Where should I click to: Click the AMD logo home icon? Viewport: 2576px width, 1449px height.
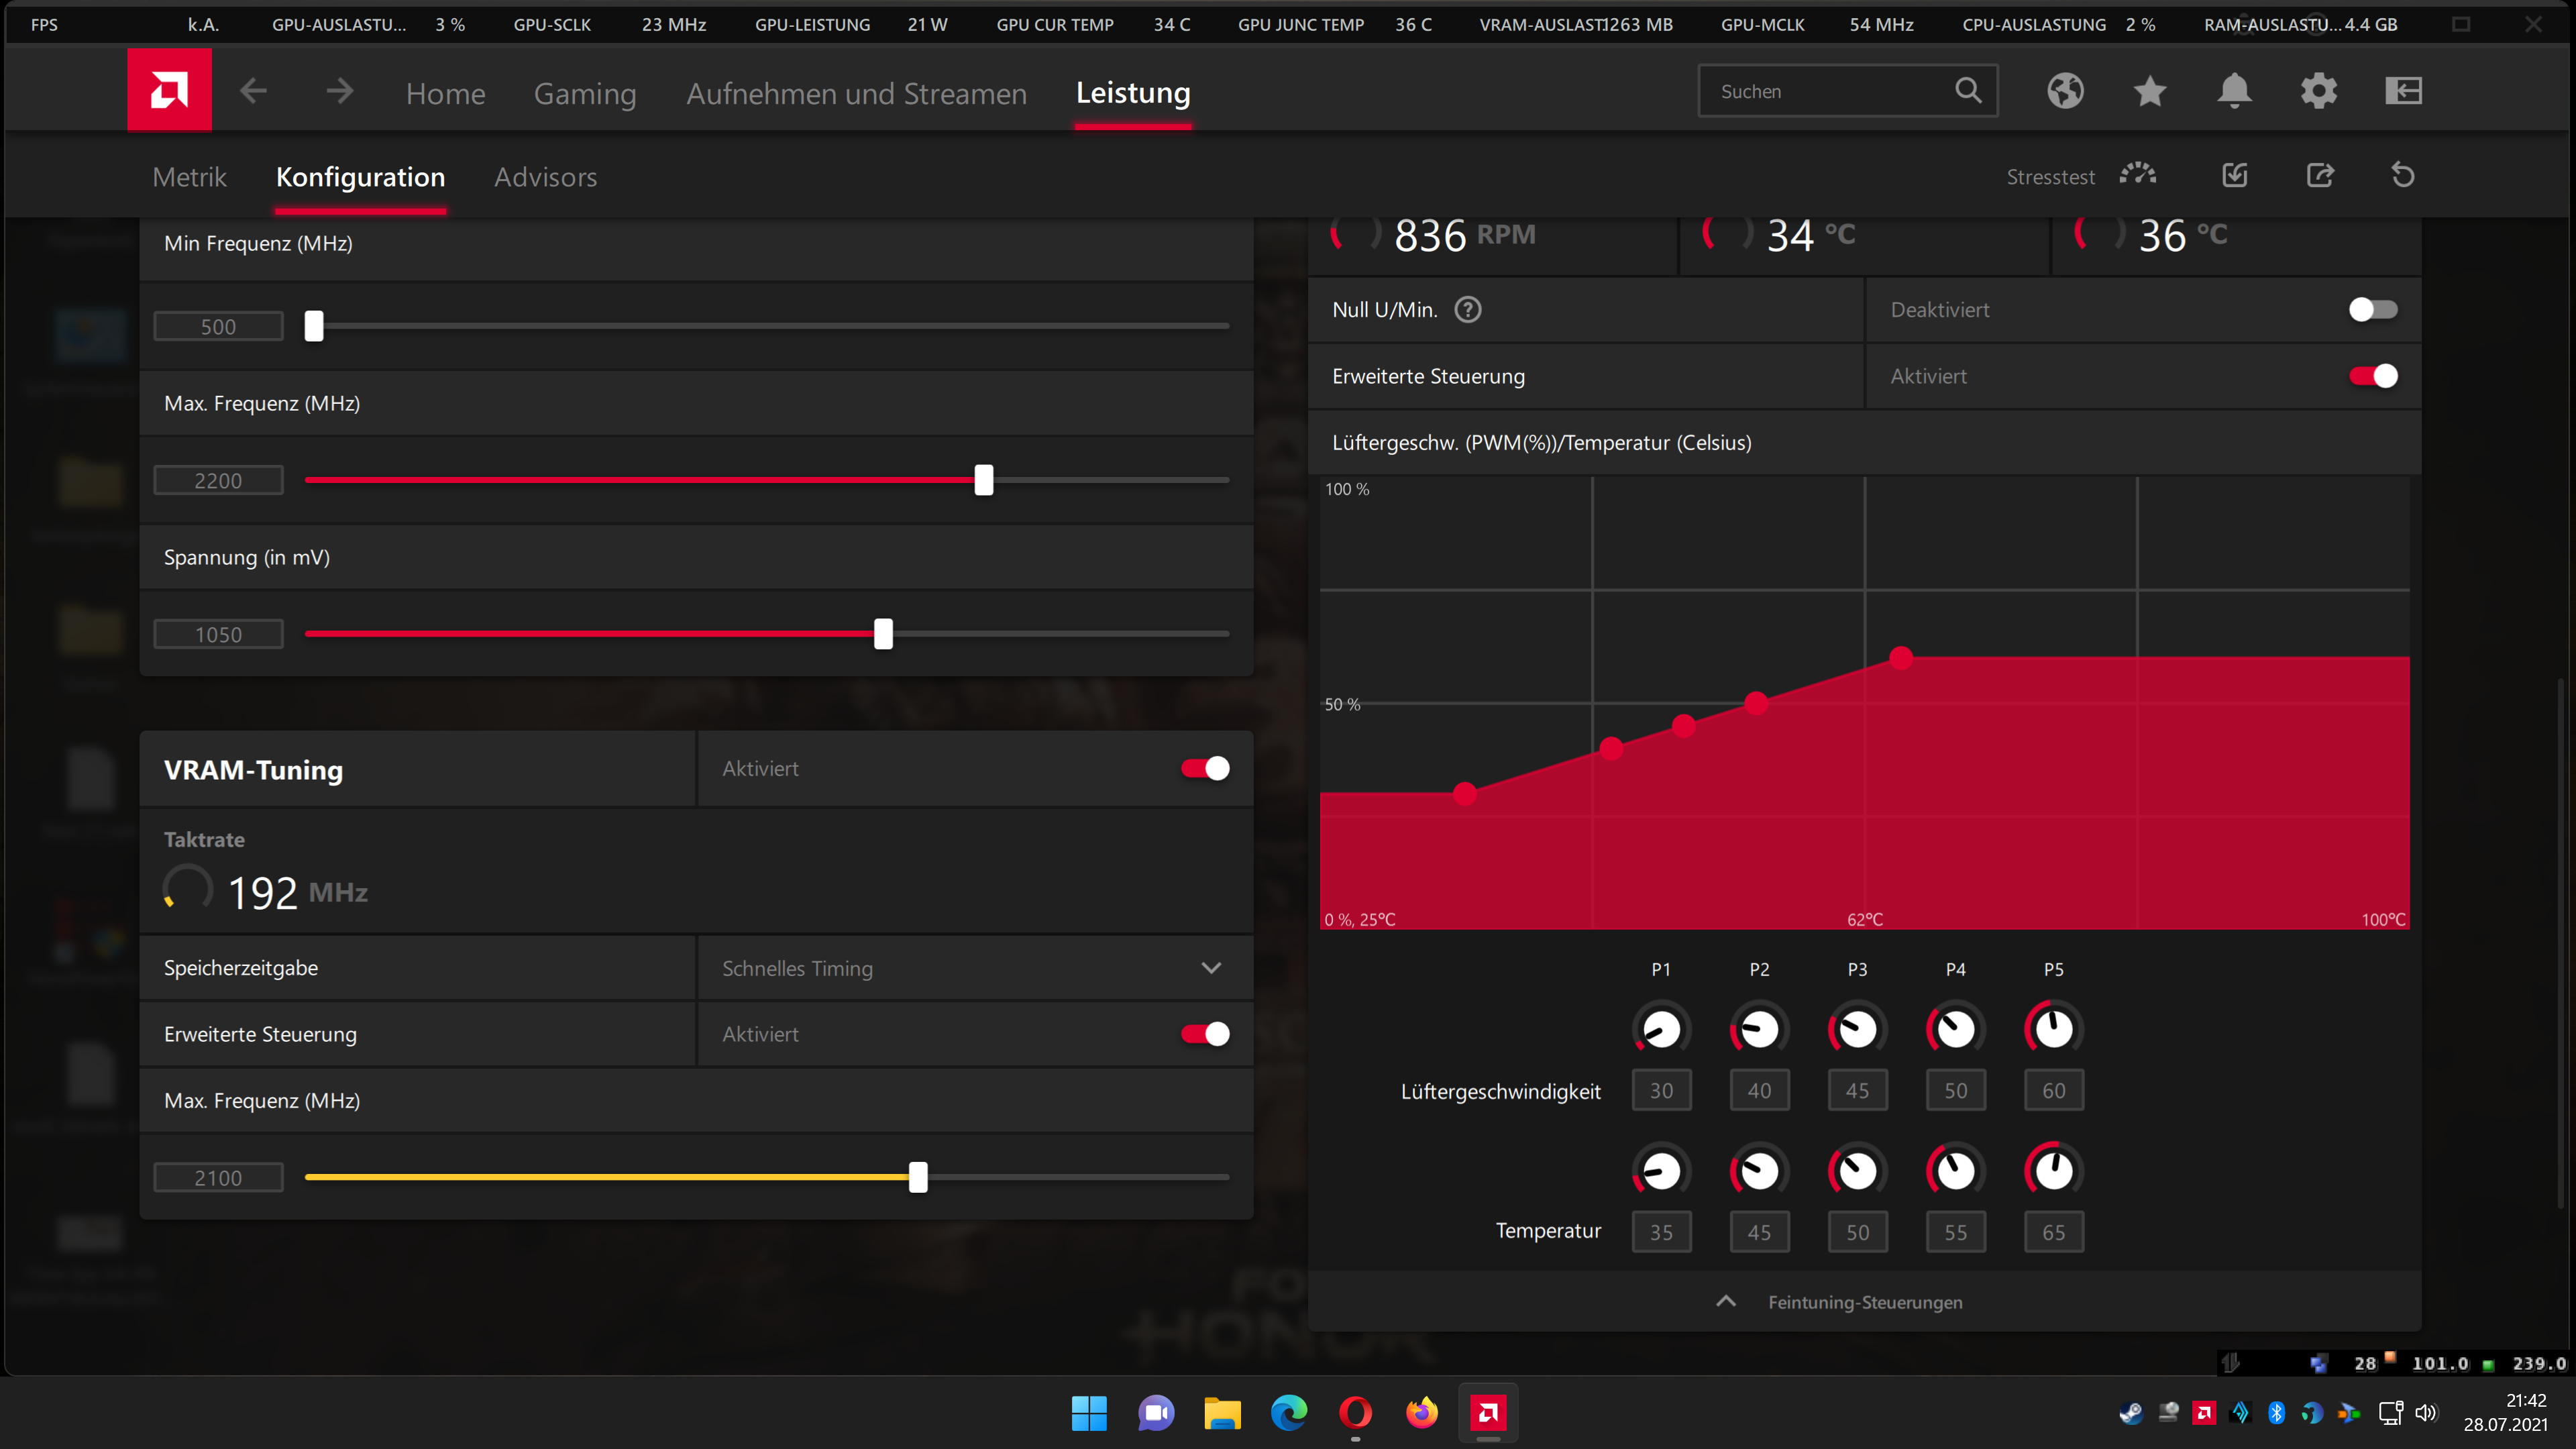pos(169,91)
